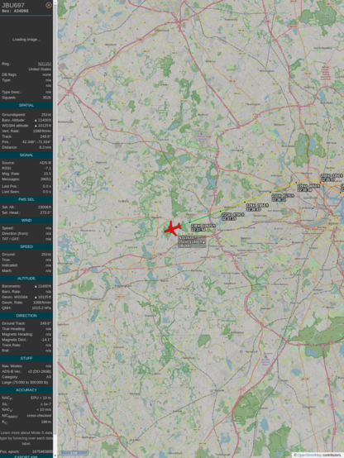Close the JBU697 aircraft info panel
The width and height of the screenshot is (344, 458).
tap(49, 5)
